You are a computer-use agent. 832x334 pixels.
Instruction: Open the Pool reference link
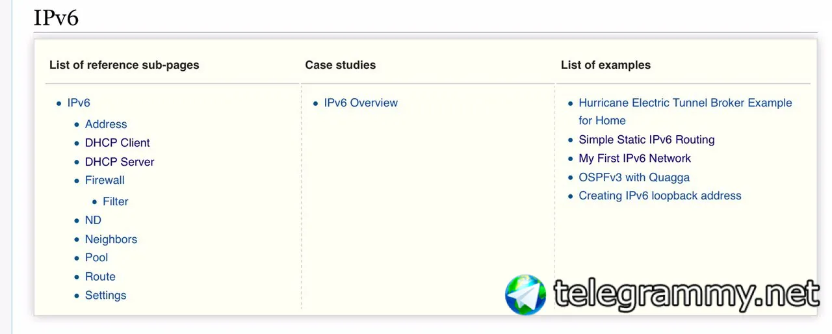(x=96, y=257)
